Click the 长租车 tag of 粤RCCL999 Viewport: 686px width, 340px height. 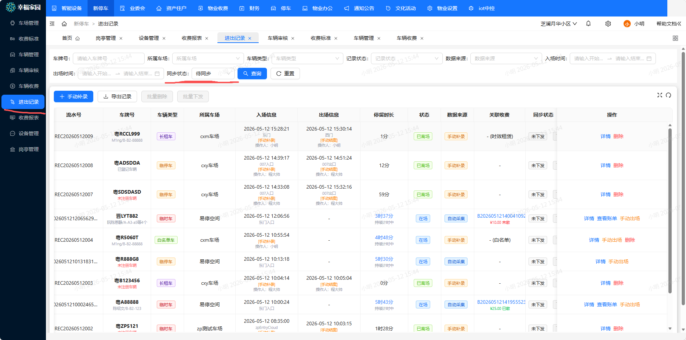point(166,136)
